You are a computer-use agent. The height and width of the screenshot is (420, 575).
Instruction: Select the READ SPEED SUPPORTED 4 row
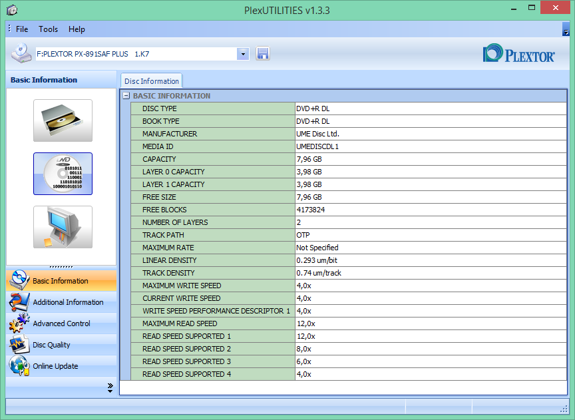pyautogui.click(x=349, y=374)
